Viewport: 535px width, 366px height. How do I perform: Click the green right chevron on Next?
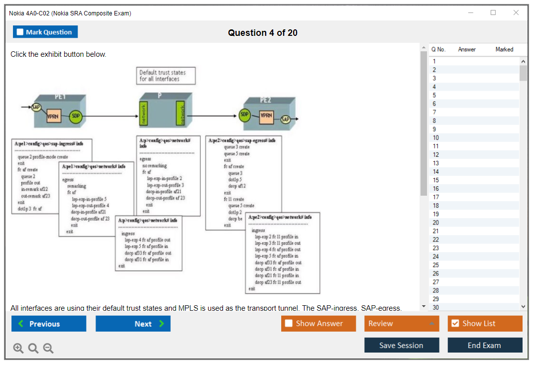(161, 324)
